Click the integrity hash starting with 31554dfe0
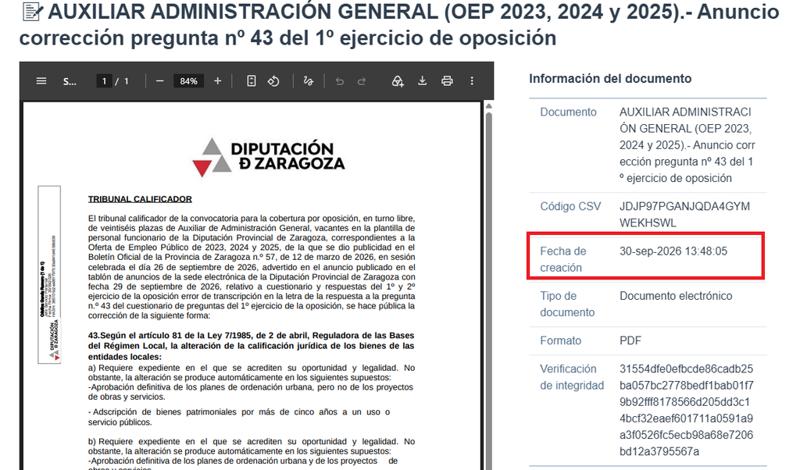800x470 pixels. (686, 411)
